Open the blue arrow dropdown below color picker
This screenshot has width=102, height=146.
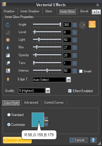tap(46, 124)
